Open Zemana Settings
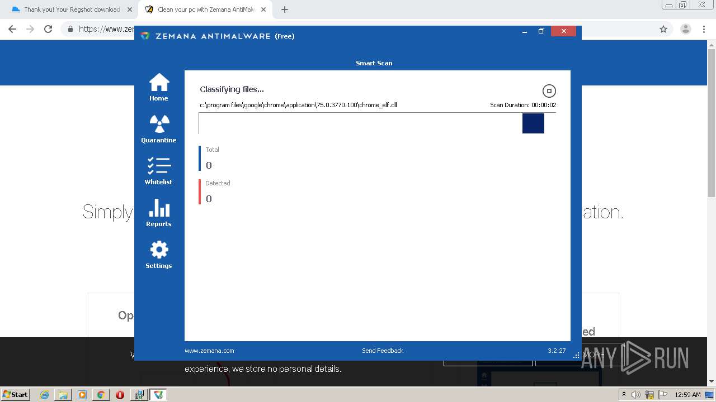This screenshot has height=402, width=716. pos(159,255)
